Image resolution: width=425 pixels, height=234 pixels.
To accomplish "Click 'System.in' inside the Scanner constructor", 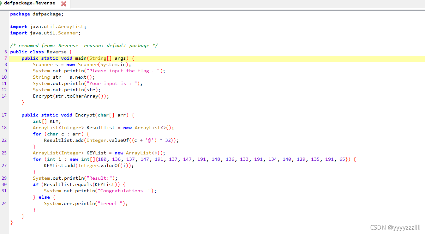I will coord(113,64).
